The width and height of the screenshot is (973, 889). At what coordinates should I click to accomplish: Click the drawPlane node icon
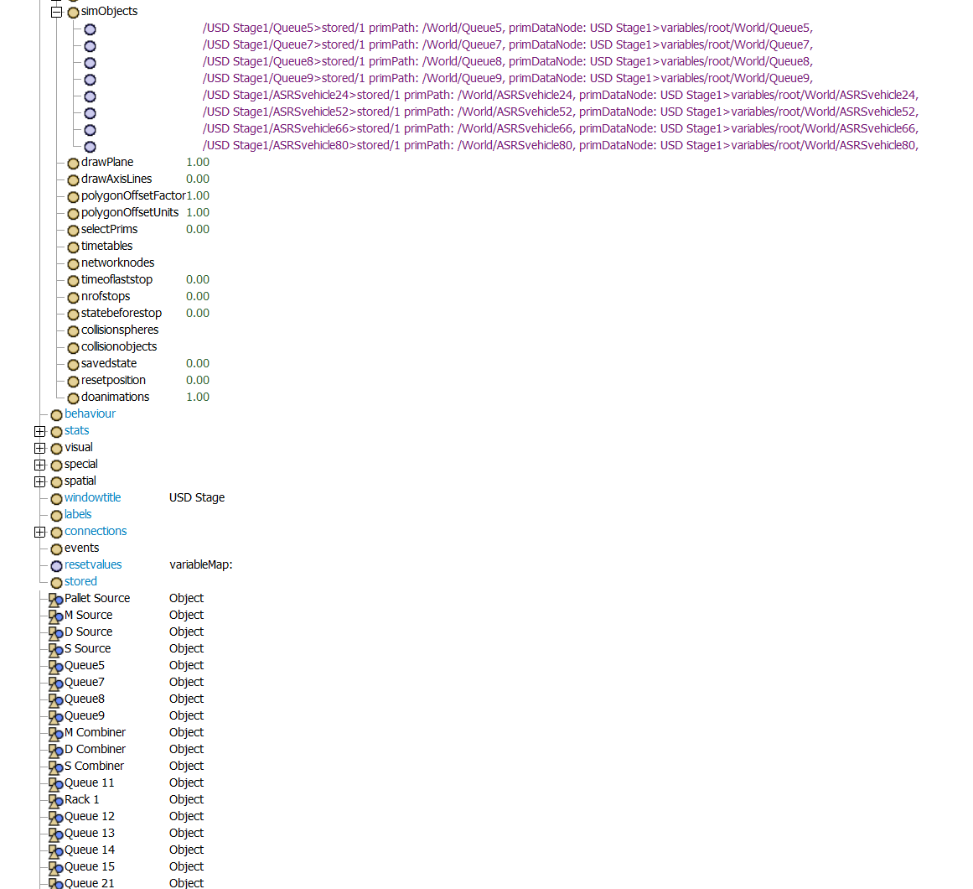[73, 163]
